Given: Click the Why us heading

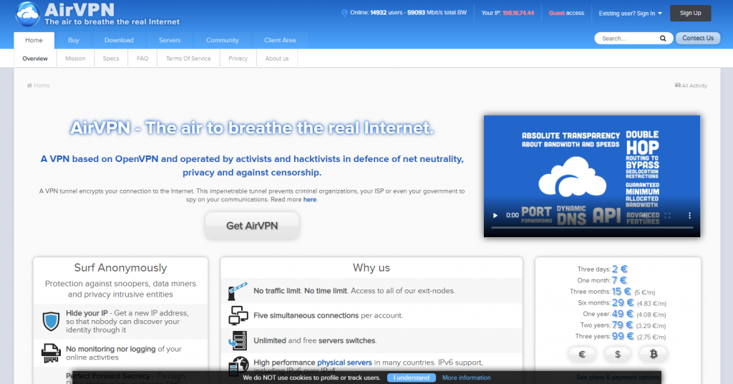Looking at the screenshot, I should pyautogui.click(x=372, y=267).
